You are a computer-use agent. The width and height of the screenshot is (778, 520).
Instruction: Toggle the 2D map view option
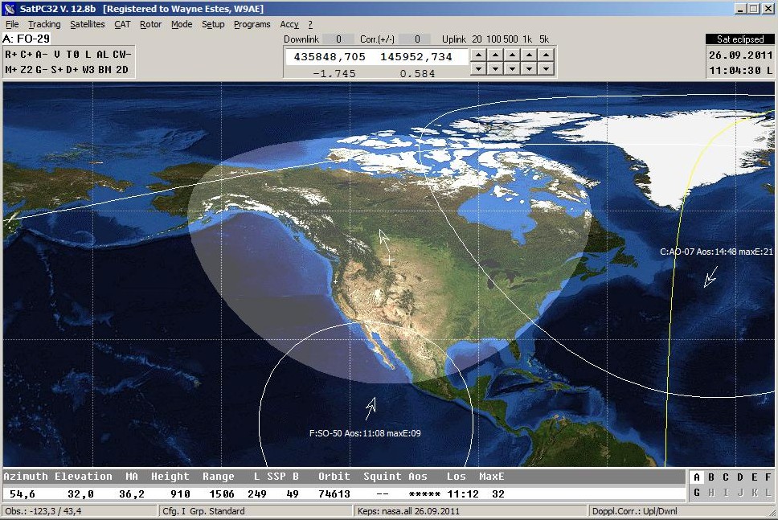[122, 69]
